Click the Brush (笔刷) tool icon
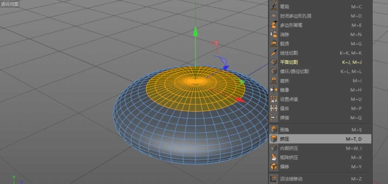 [274, 6]
